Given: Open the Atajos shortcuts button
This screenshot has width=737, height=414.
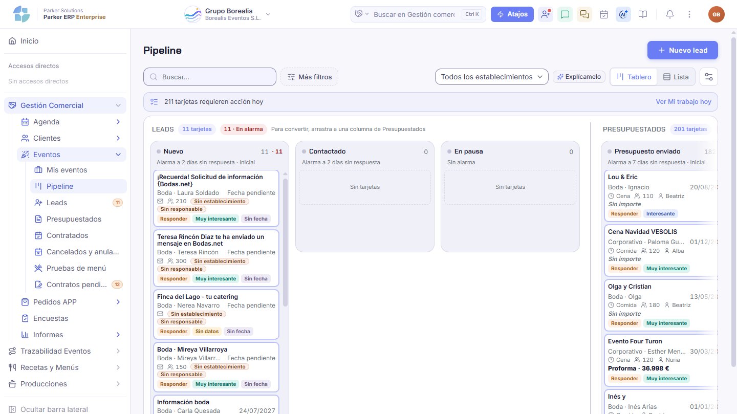Looking at the screenshot, I should click(512, 14).
